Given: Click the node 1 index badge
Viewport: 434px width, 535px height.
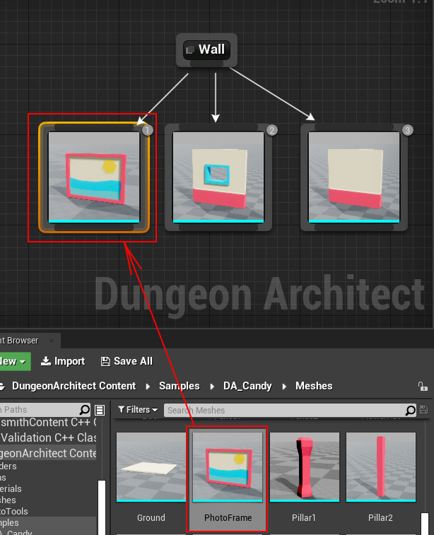Looking at the screenshot, I should coord(148,130).
